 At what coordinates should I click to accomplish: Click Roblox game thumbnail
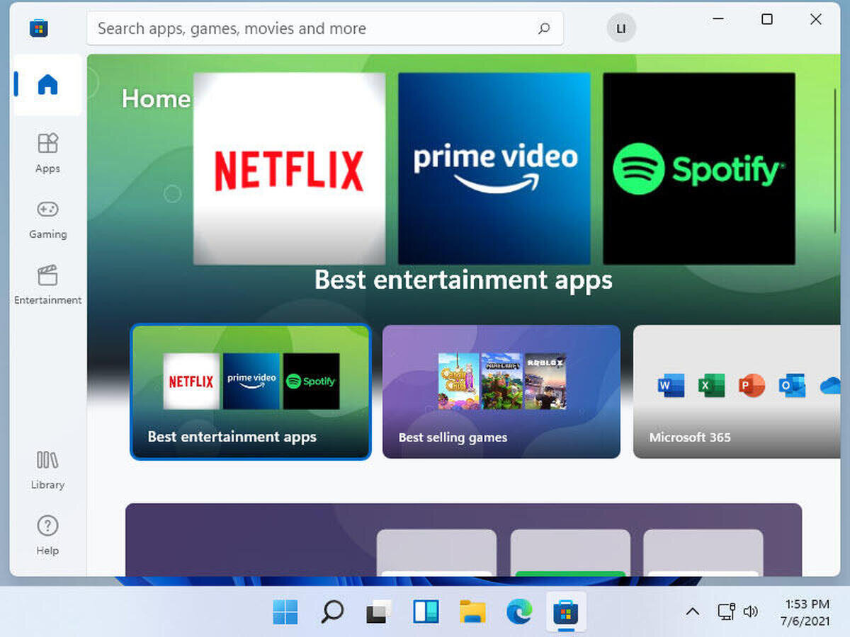pyautogui.click(x=545, y=381)
